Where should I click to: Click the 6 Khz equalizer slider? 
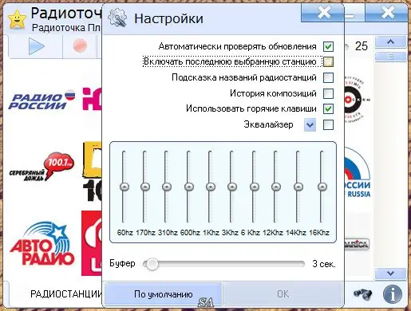point(255,187)
